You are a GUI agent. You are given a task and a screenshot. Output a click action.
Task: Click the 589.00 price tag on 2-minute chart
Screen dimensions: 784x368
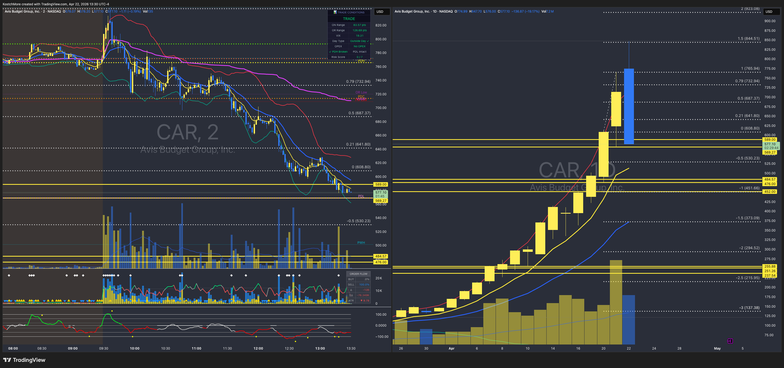pyautogui.click(x=381, y=185)
